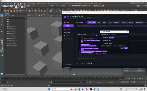Open the Alex Tools menu

point(71,3)
